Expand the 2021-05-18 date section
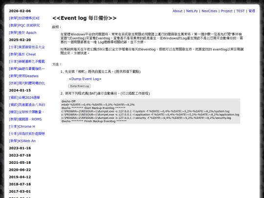Image resolution: width=264 pixels, height=198 pixels. [20, 162]
